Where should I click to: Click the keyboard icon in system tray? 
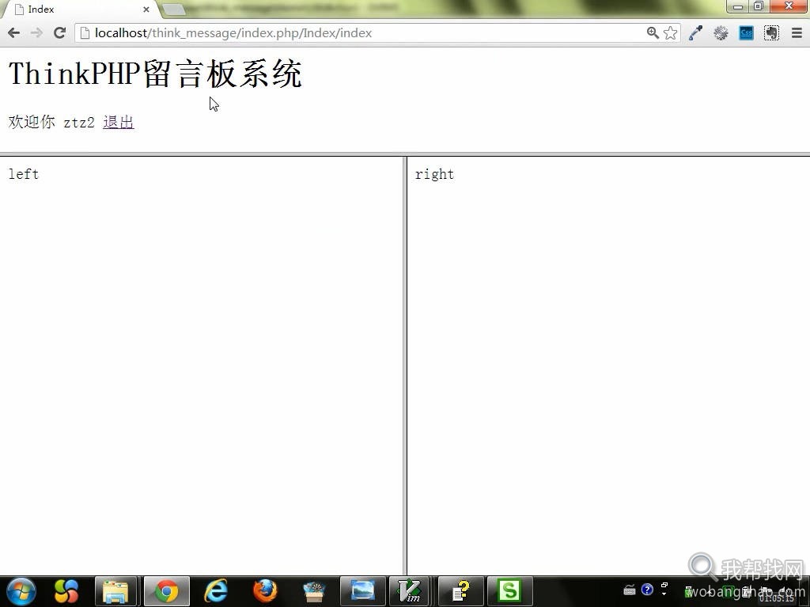pyautogui.click(x=629, y=590)
